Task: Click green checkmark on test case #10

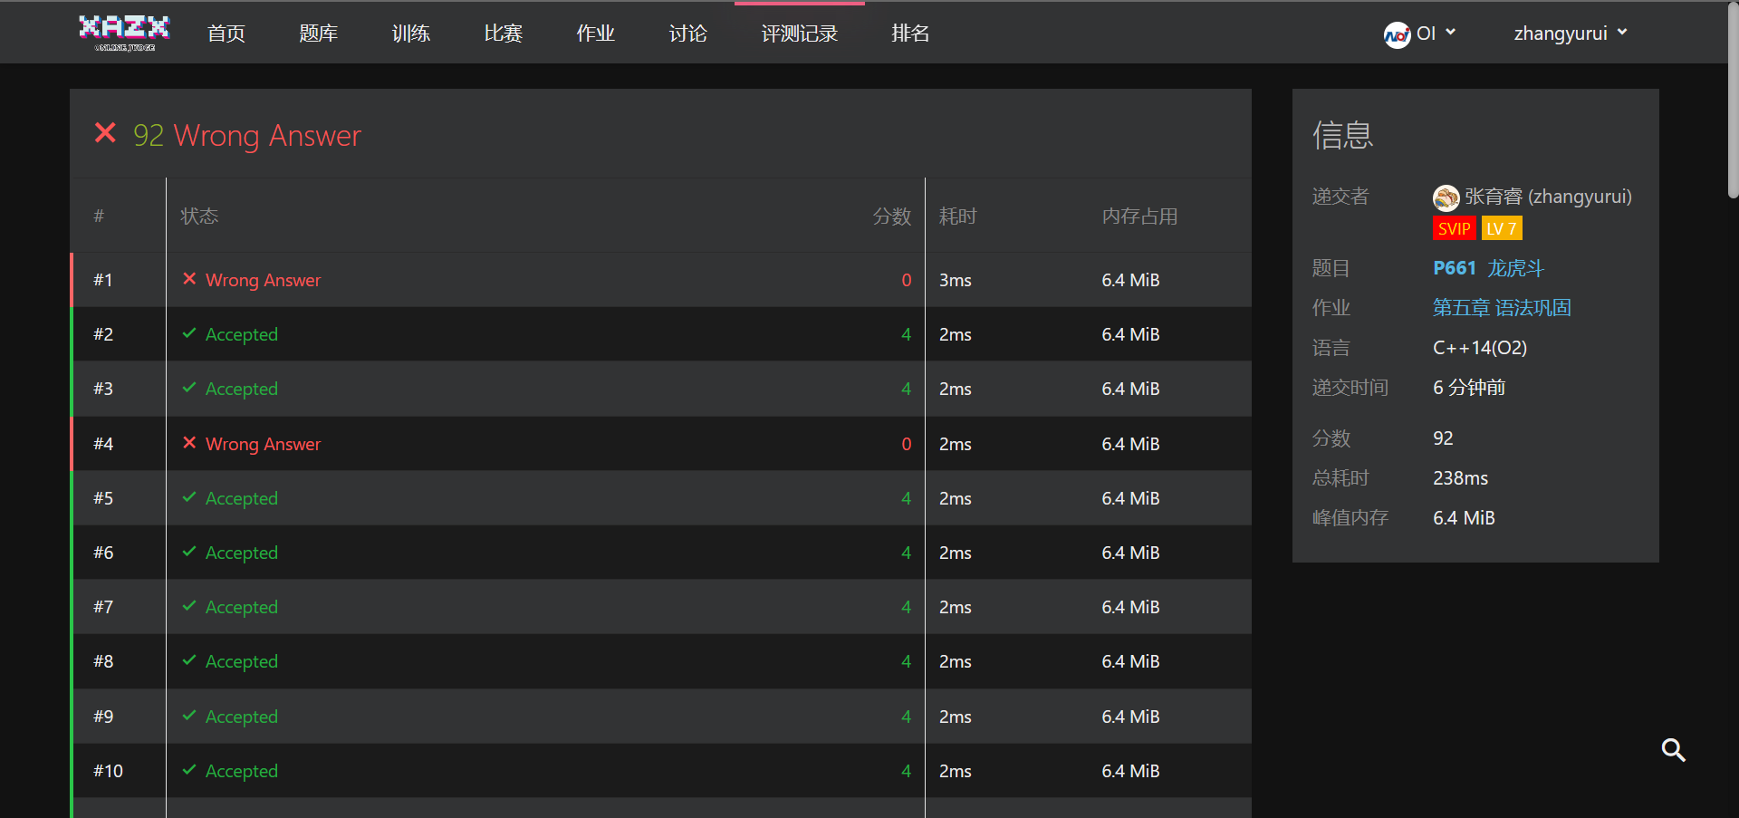Action: (189, 770)
